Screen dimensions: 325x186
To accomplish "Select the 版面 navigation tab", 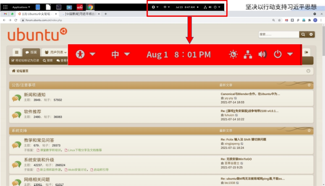I will (31, 52).
